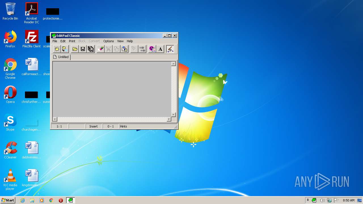This screenshot has height=204, width=363.
Task: Open the Print menu
Action: tap(72, 41)
